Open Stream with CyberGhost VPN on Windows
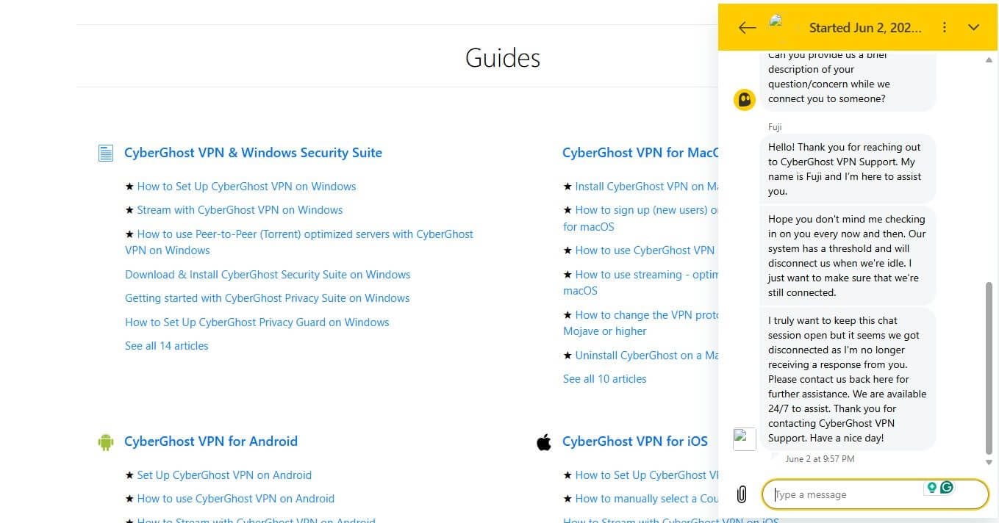The image size is (999, 523). [x=240, y=209]
